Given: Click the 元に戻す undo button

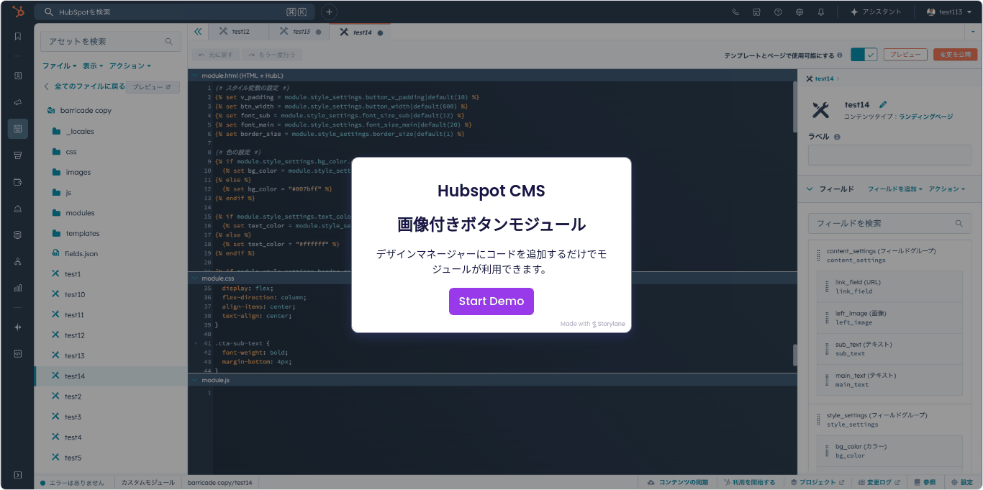Looking at the screenshot, I should click(216, 55).
